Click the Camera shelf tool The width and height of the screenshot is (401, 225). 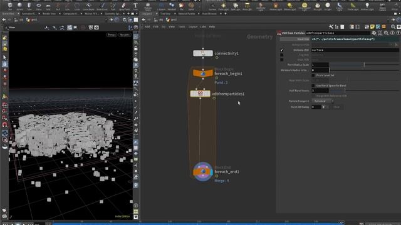(x=212, y=6)
